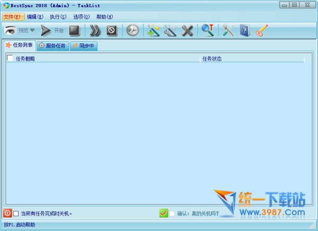Screen dimensions: 318x231
Task: Click the new task wand icon
Action: coord(154,31)
